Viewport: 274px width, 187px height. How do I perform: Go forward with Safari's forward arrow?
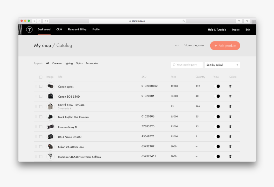(x=39, y=21)
